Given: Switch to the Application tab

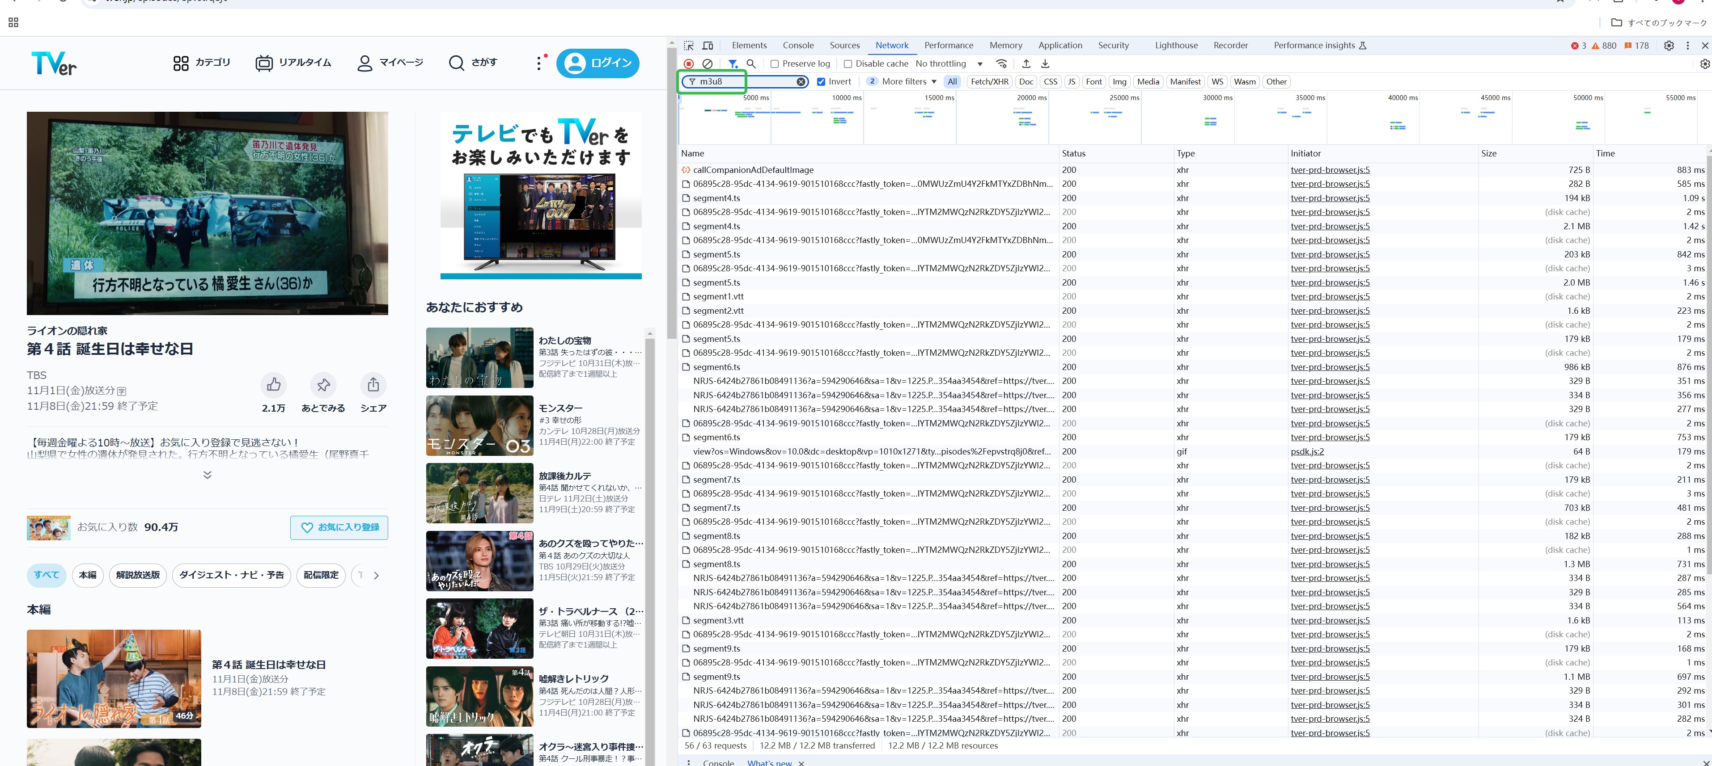Looking at the screenshot, I should click(x=1060, y=45).
